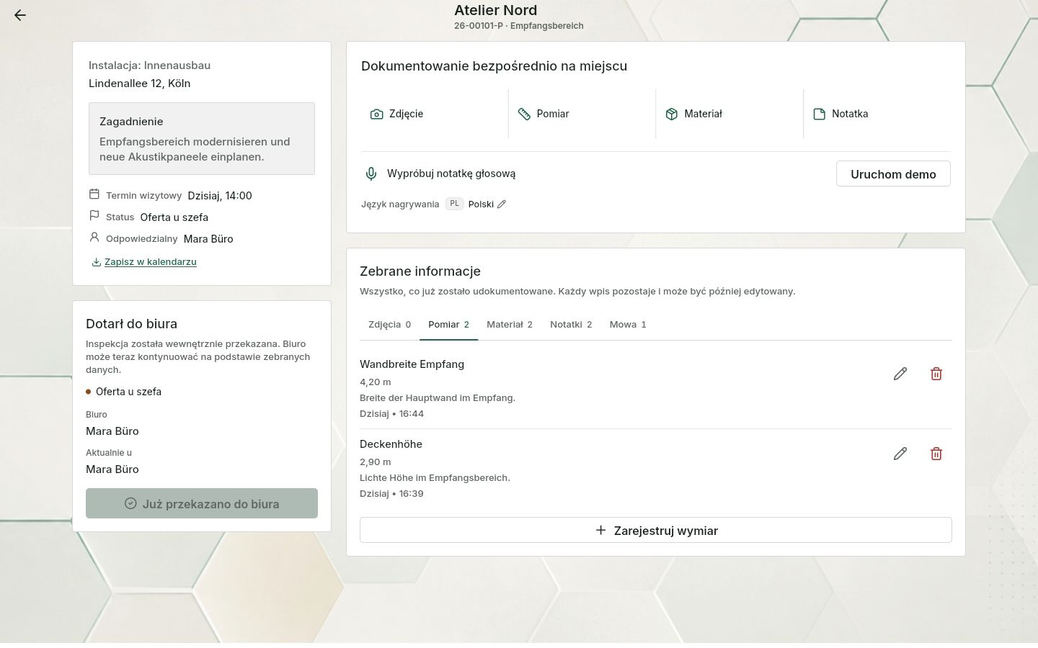Image resolution: width=1038 pixels, height=648 pixels.
Task: Click 'Dzisiaj • 16:44' timestamp
Action: [391, 414]
